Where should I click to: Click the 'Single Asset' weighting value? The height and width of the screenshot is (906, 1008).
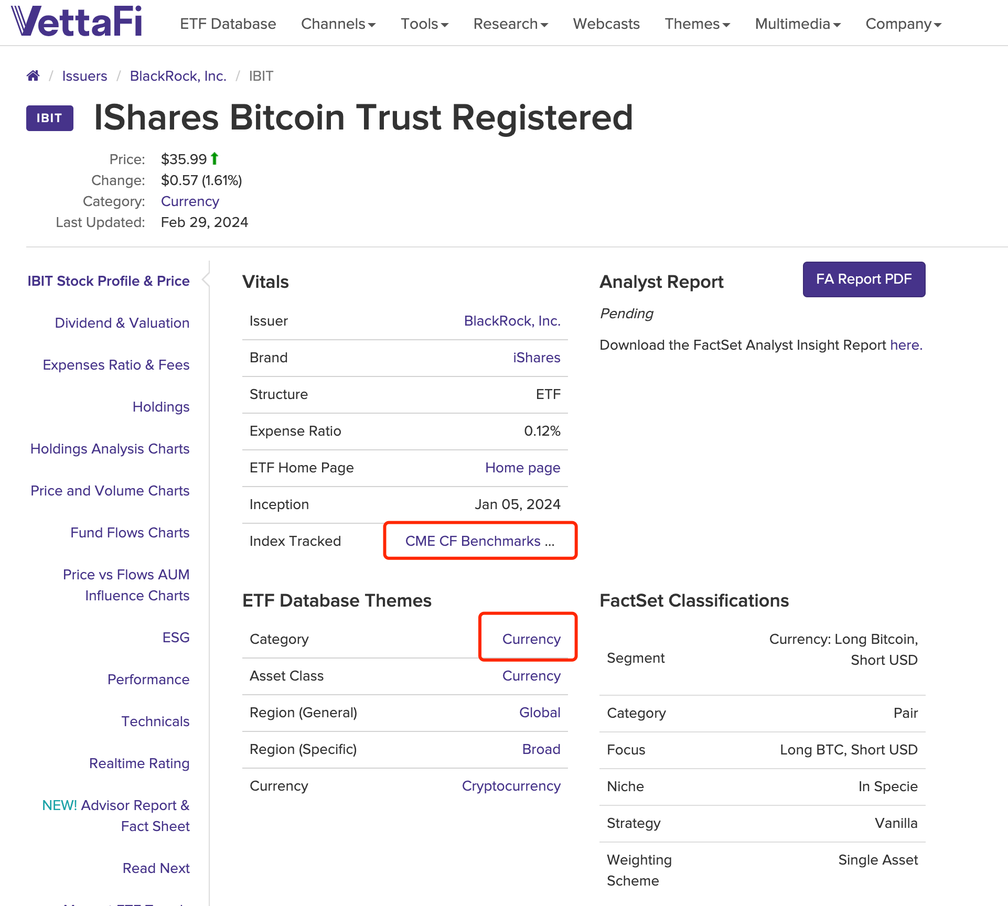tap(878, 860)
